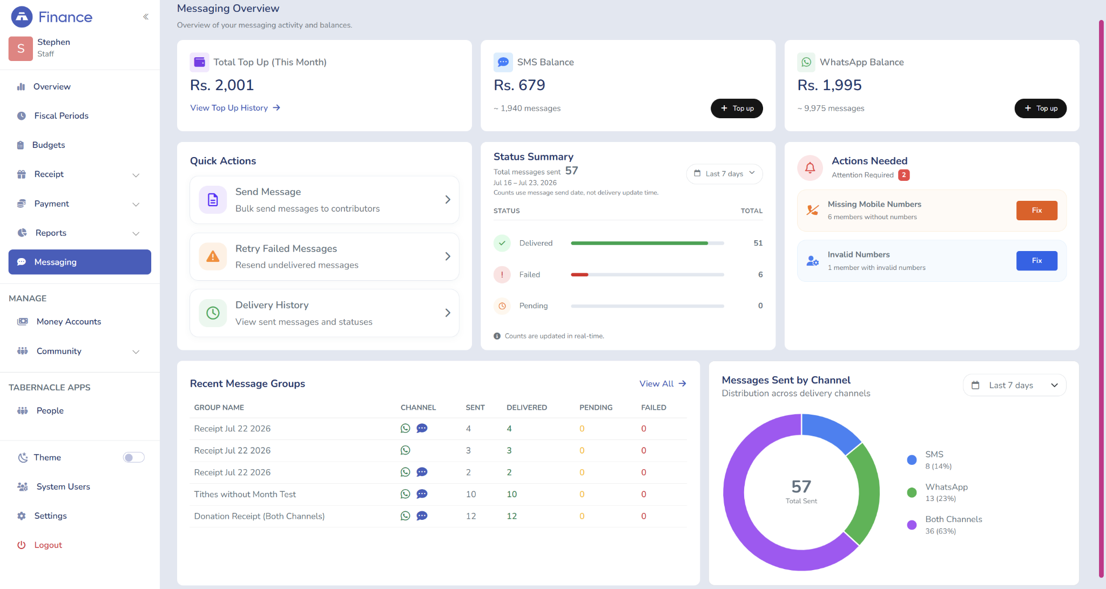Click the Actions Needed bell icon

pos(810,168)
